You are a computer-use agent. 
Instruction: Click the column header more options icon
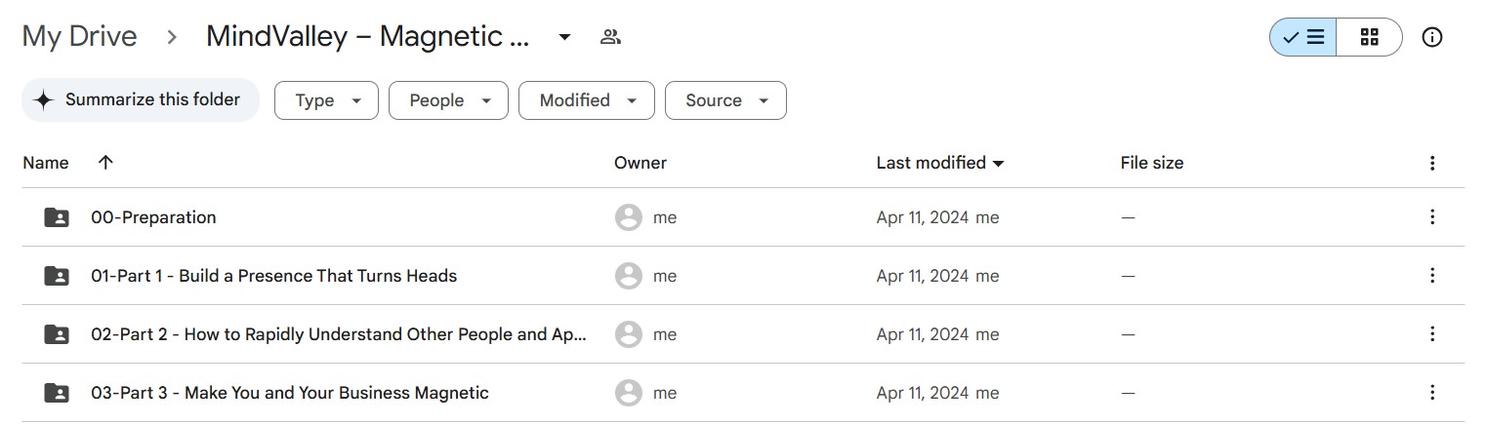point(1432,163)
